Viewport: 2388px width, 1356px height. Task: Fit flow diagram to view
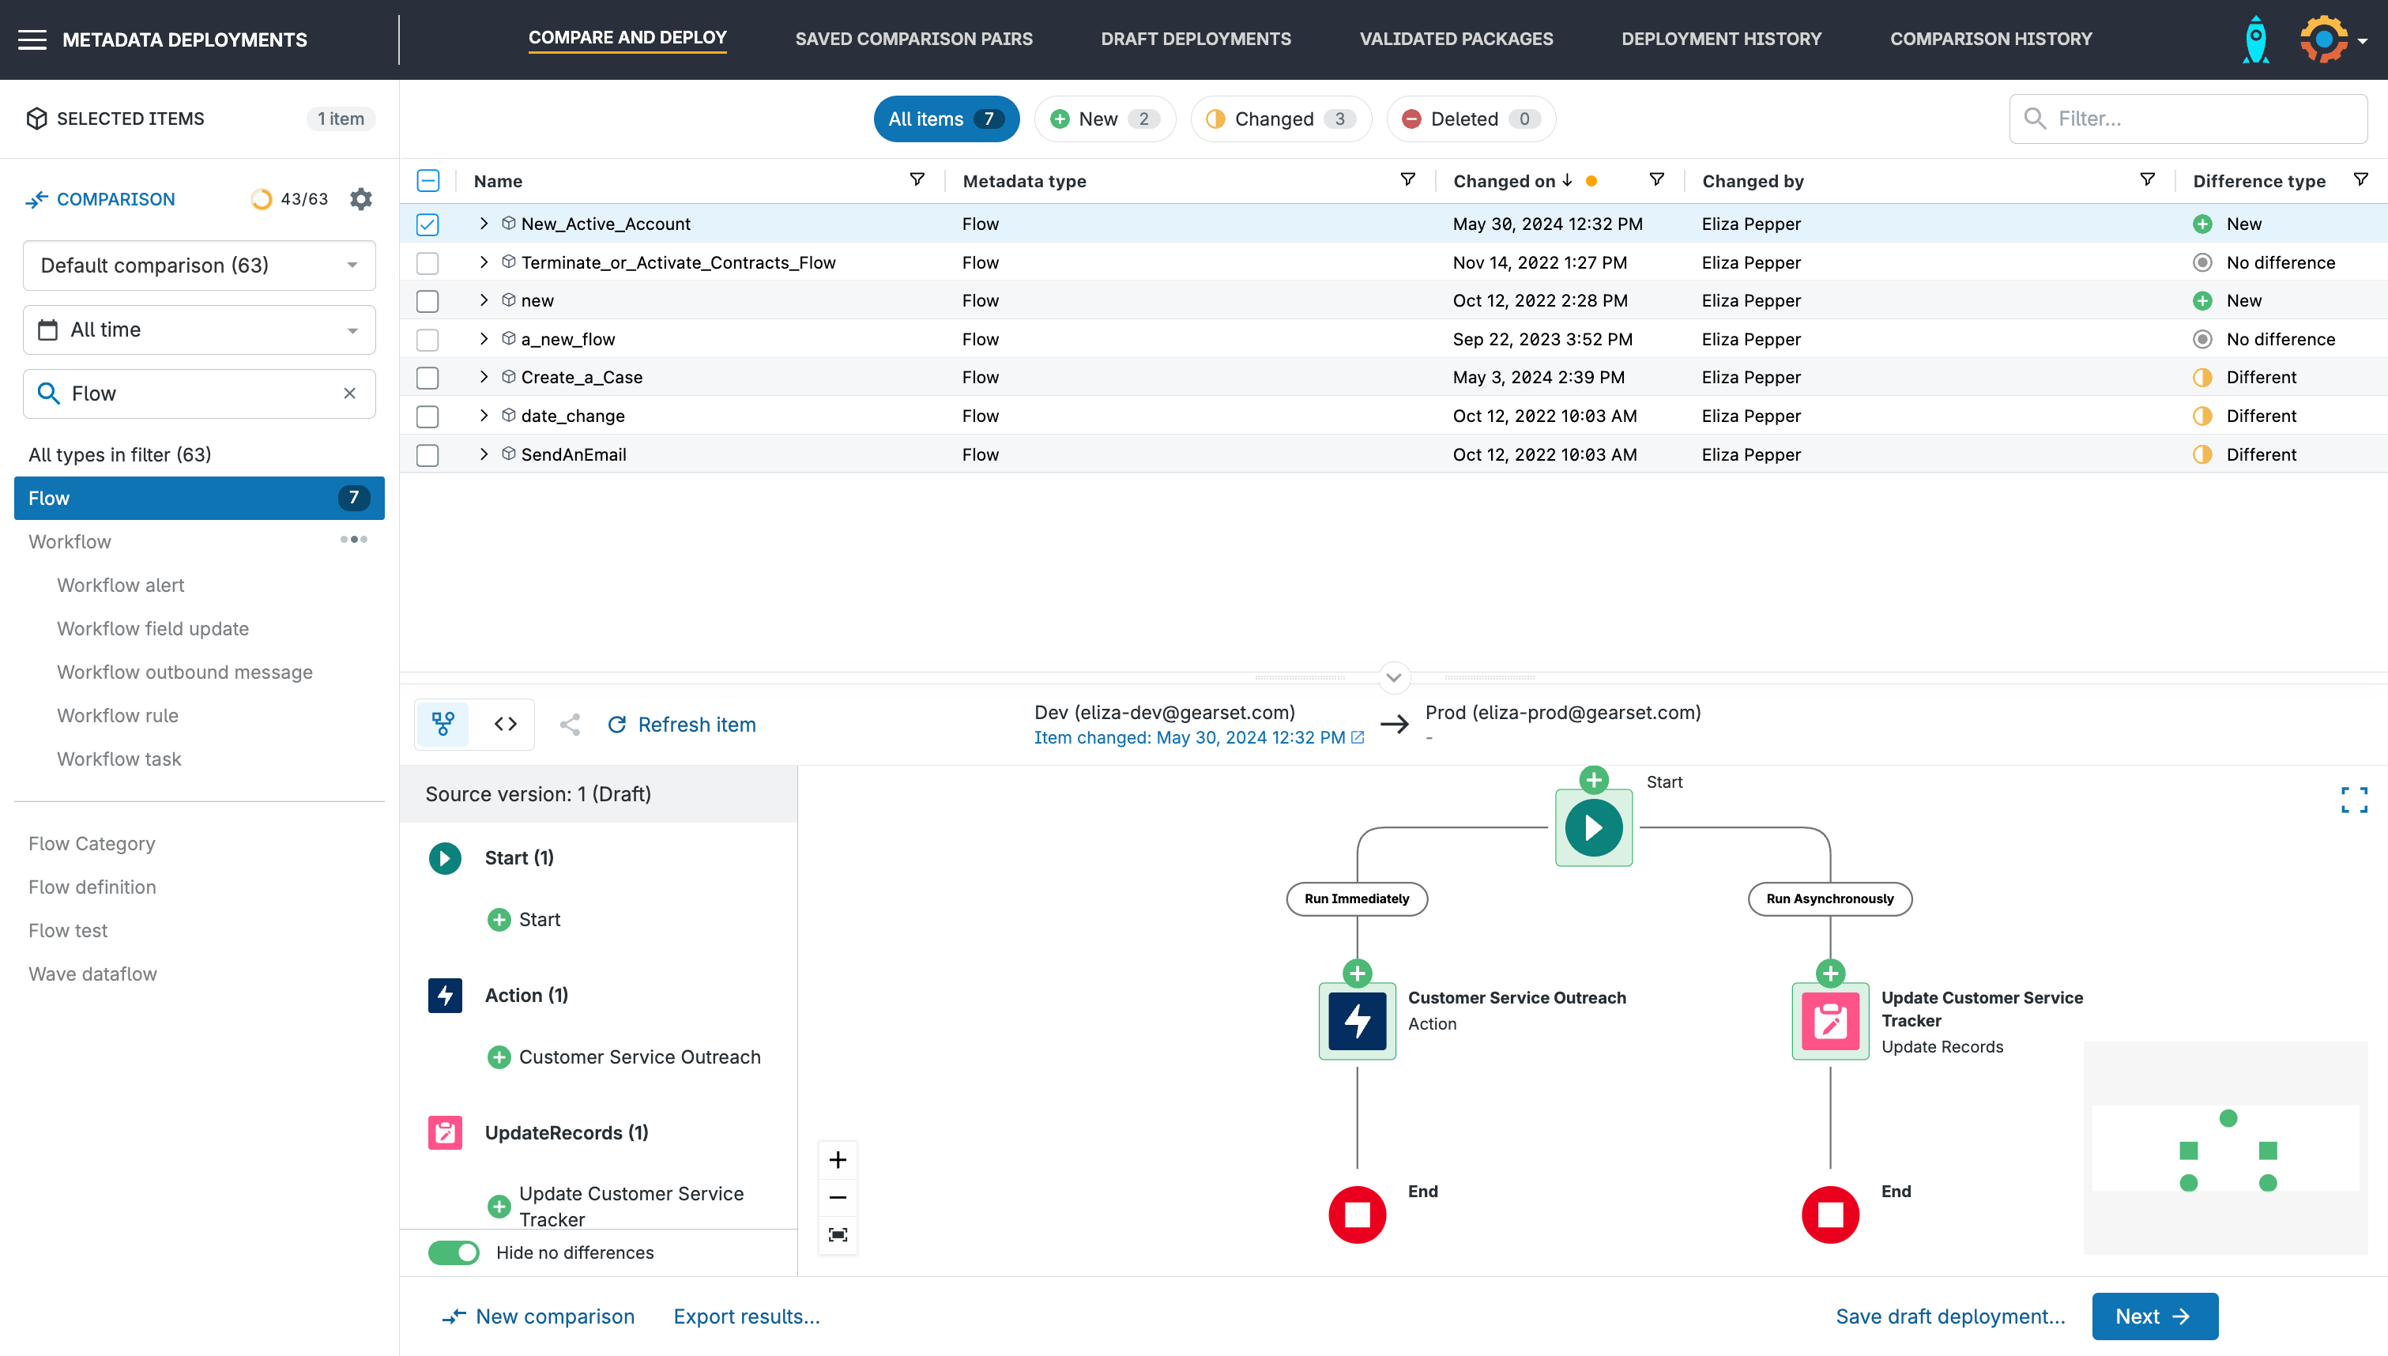pyautogui.click(x=837, y=1235)
